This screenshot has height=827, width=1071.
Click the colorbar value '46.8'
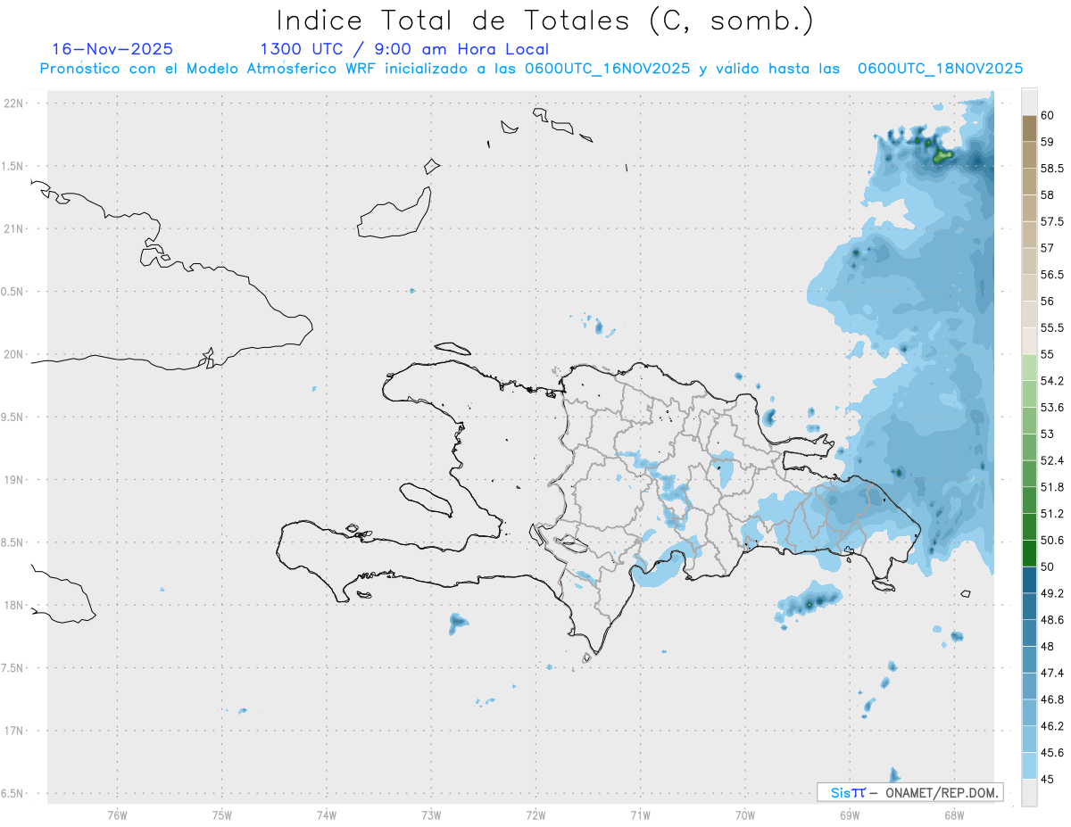(1052, 699)
